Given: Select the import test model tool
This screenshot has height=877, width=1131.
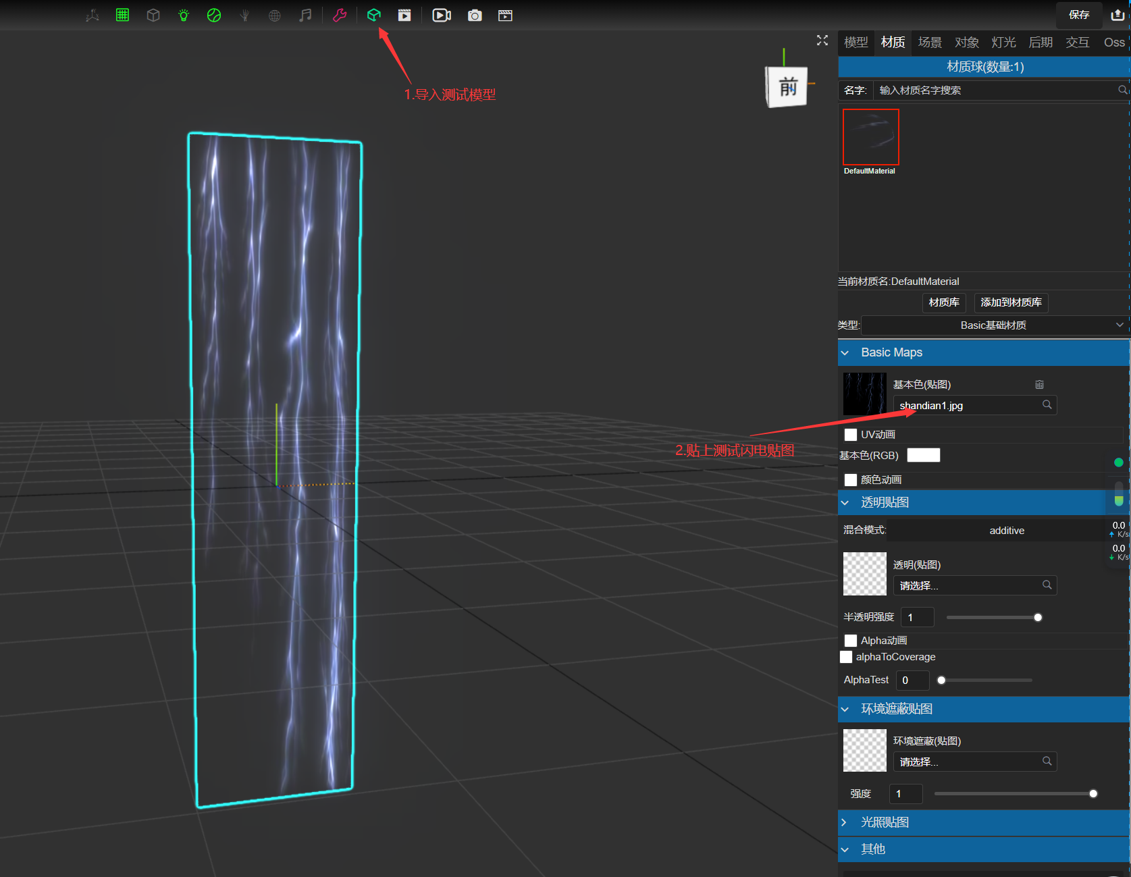Looking at the screenshot, I should click(x=374, y=15).
